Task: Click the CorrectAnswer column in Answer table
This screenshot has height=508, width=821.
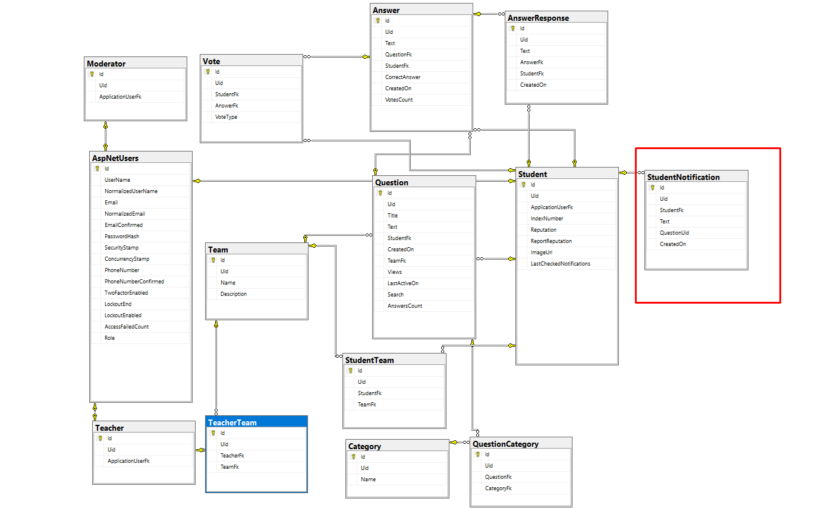Action: point(402,77)
